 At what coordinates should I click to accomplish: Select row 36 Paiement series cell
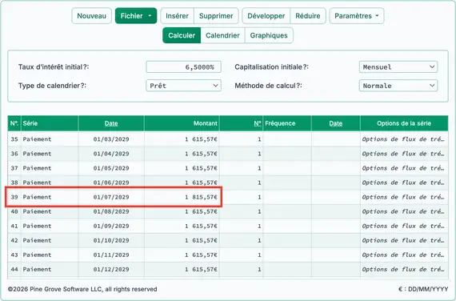click(x=50, y=154)
